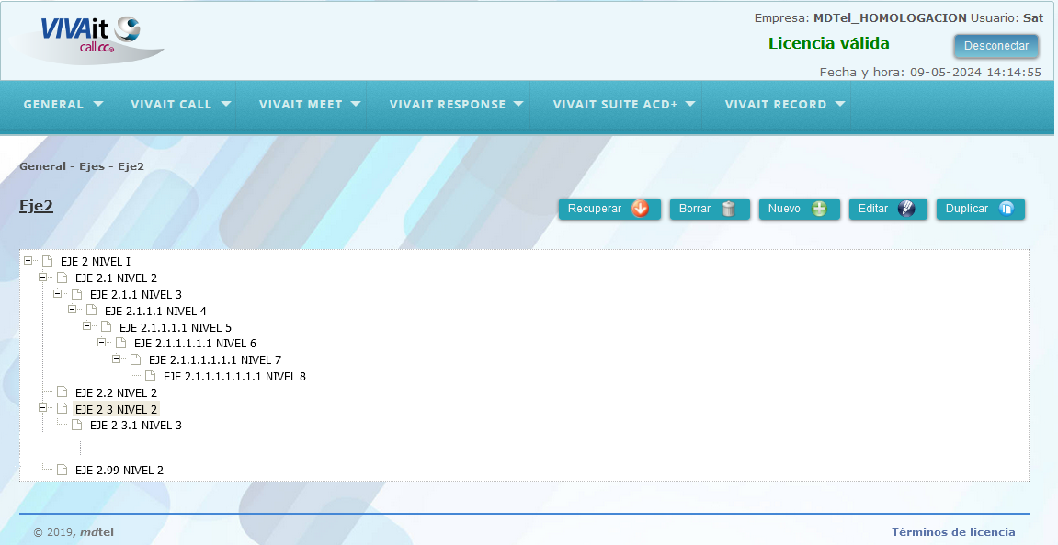The width and height of the screenshot is (1058, 545).
Task: Click the Editar pencil icon
Action: 906,209
